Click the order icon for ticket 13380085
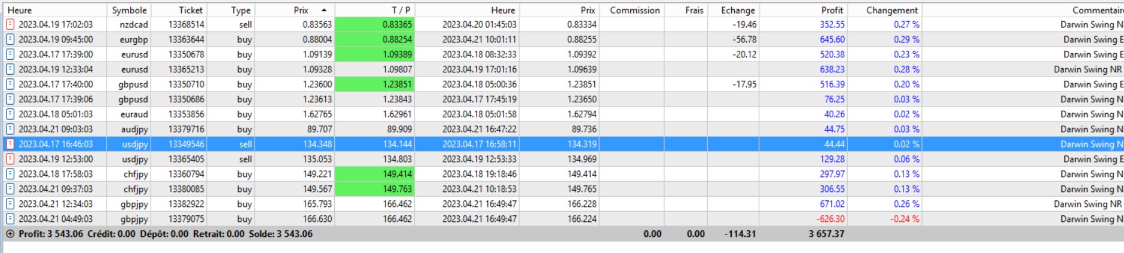1124x253 pixels. click(x=10, y=189)
